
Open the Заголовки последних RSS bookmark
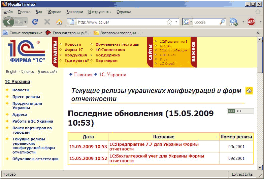117,33
